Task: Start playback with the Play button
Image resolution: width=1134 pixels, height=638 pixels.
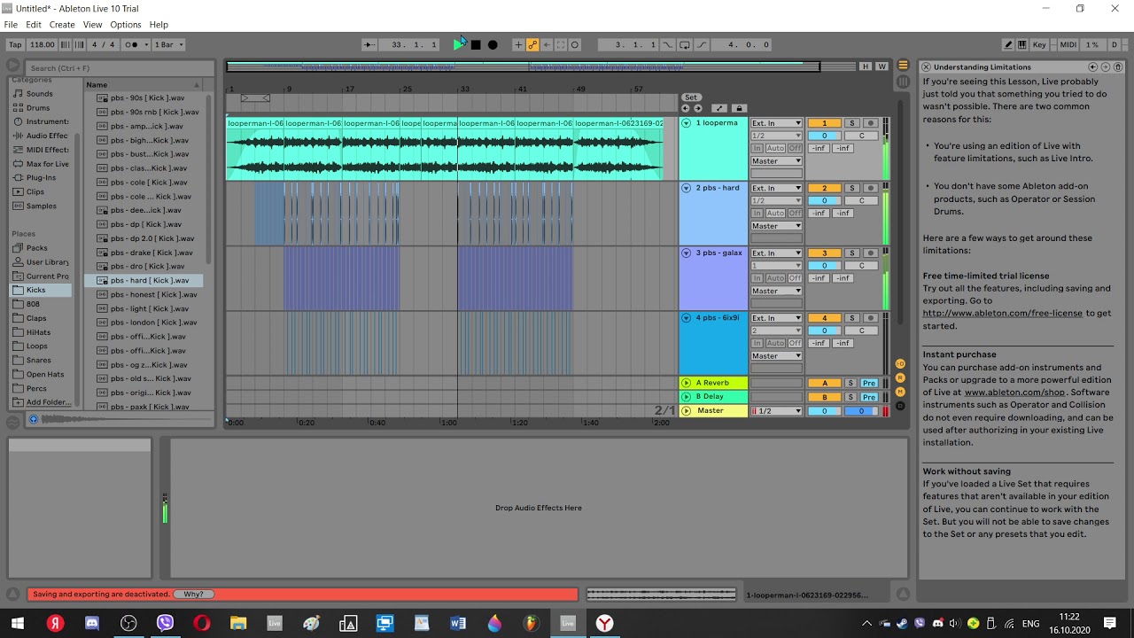Action: pyautogui.click(x=459, y=44)
